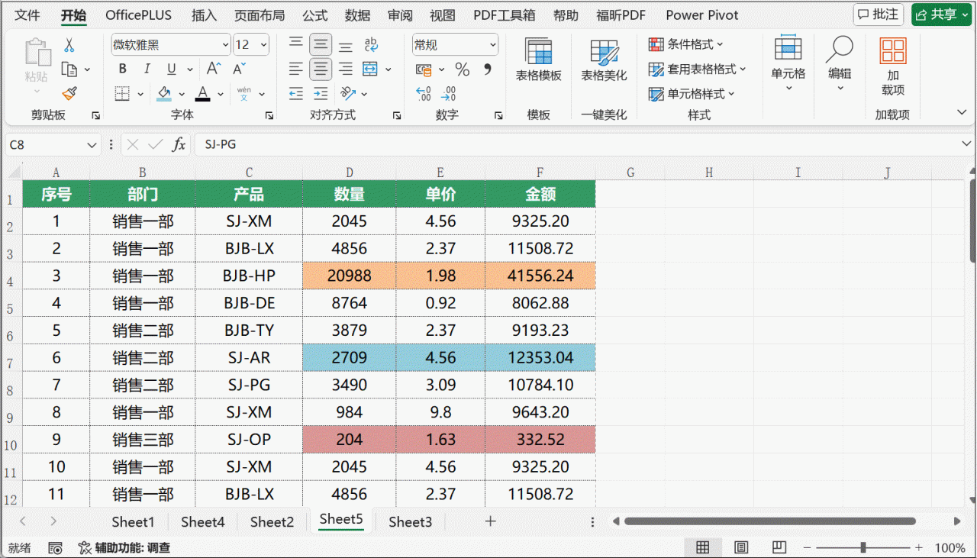Click the text Orientation icon

348,94
